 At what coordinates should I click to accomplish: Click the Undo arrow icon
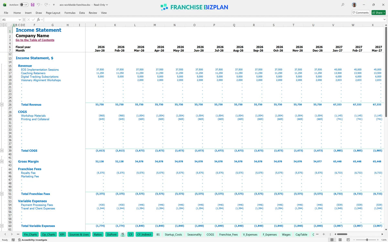pyautogui.click(x=38, y=5)
